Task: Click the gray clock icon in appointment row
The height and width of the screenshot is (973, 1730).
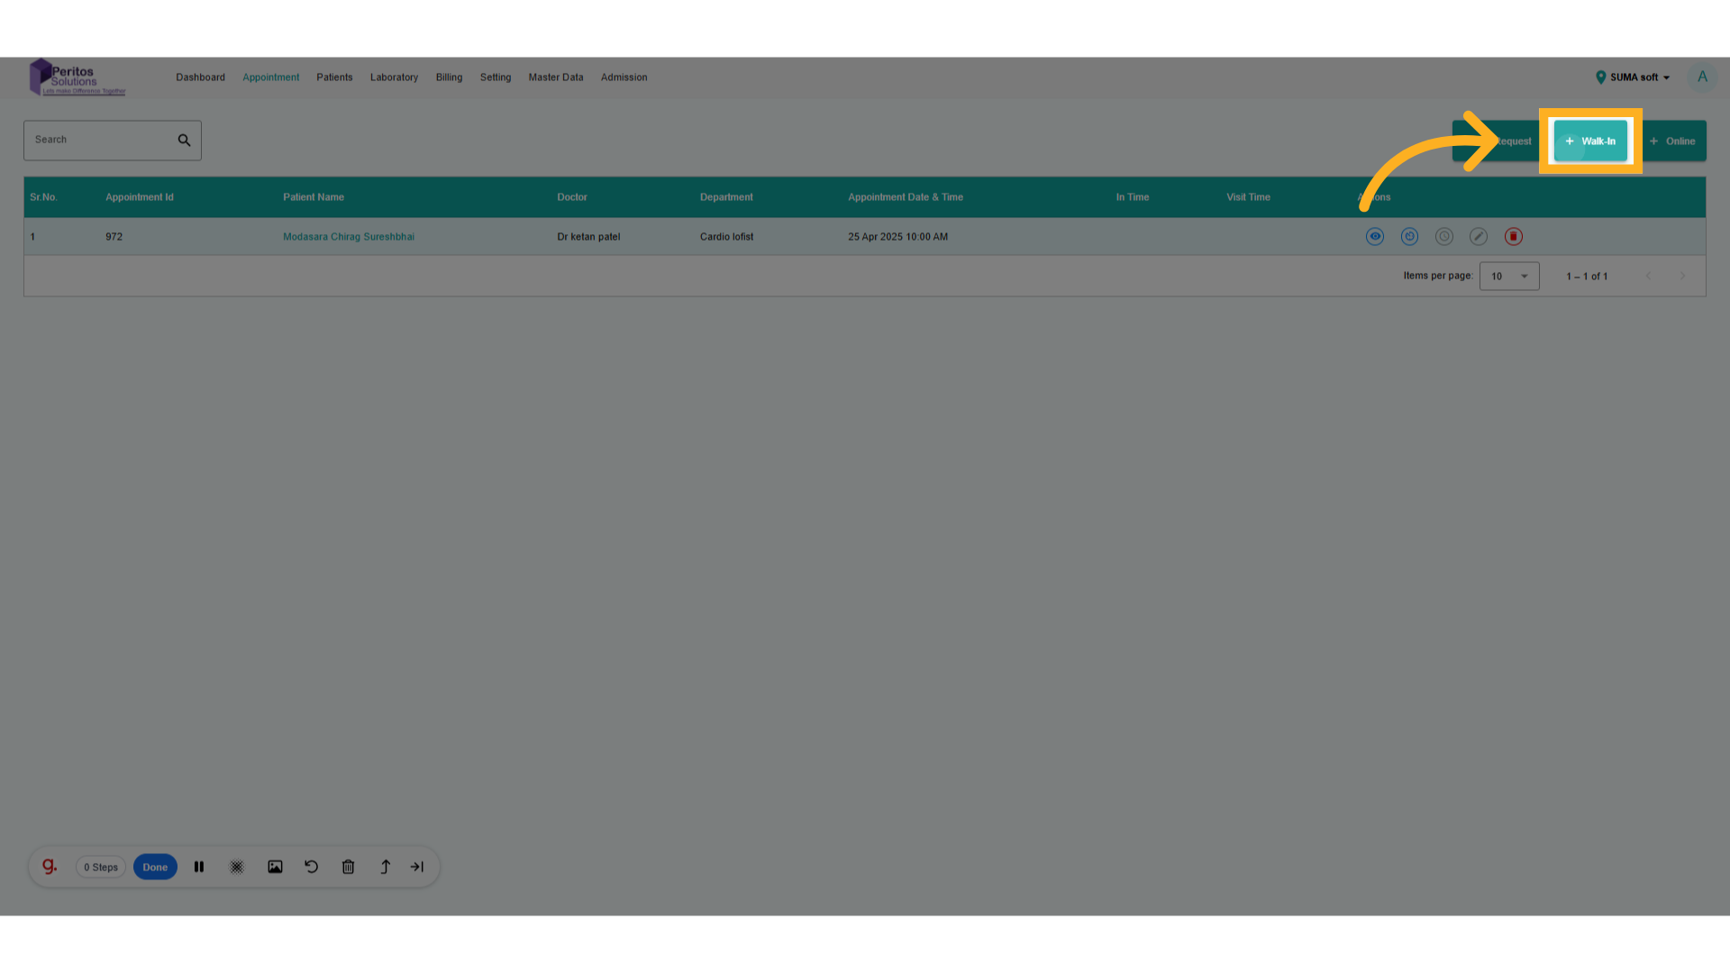Action: [1443, 236]
